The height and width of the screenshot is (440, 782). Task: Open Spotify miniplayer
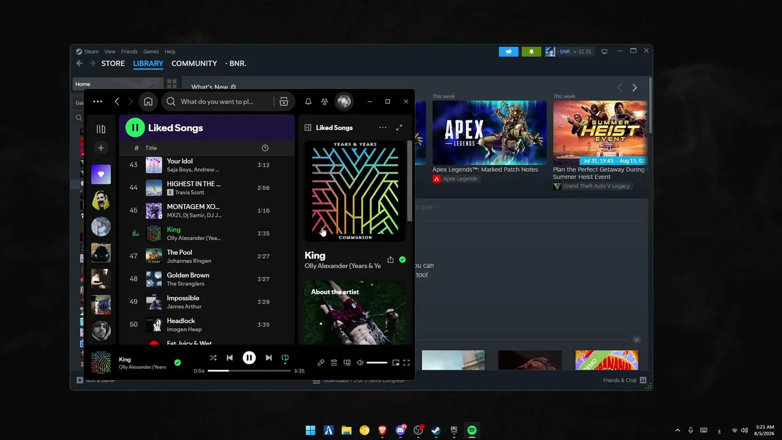coord(396,362)
